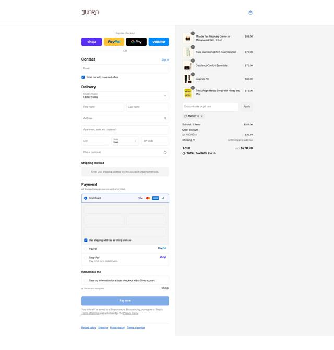This screenshot has width=334, height=350.
Task: Click the JUARA logo
Action: coord(90,13)
